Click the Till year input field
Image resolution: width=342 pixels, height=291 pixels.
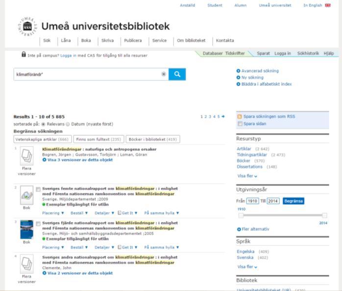(x=273, y=201)
